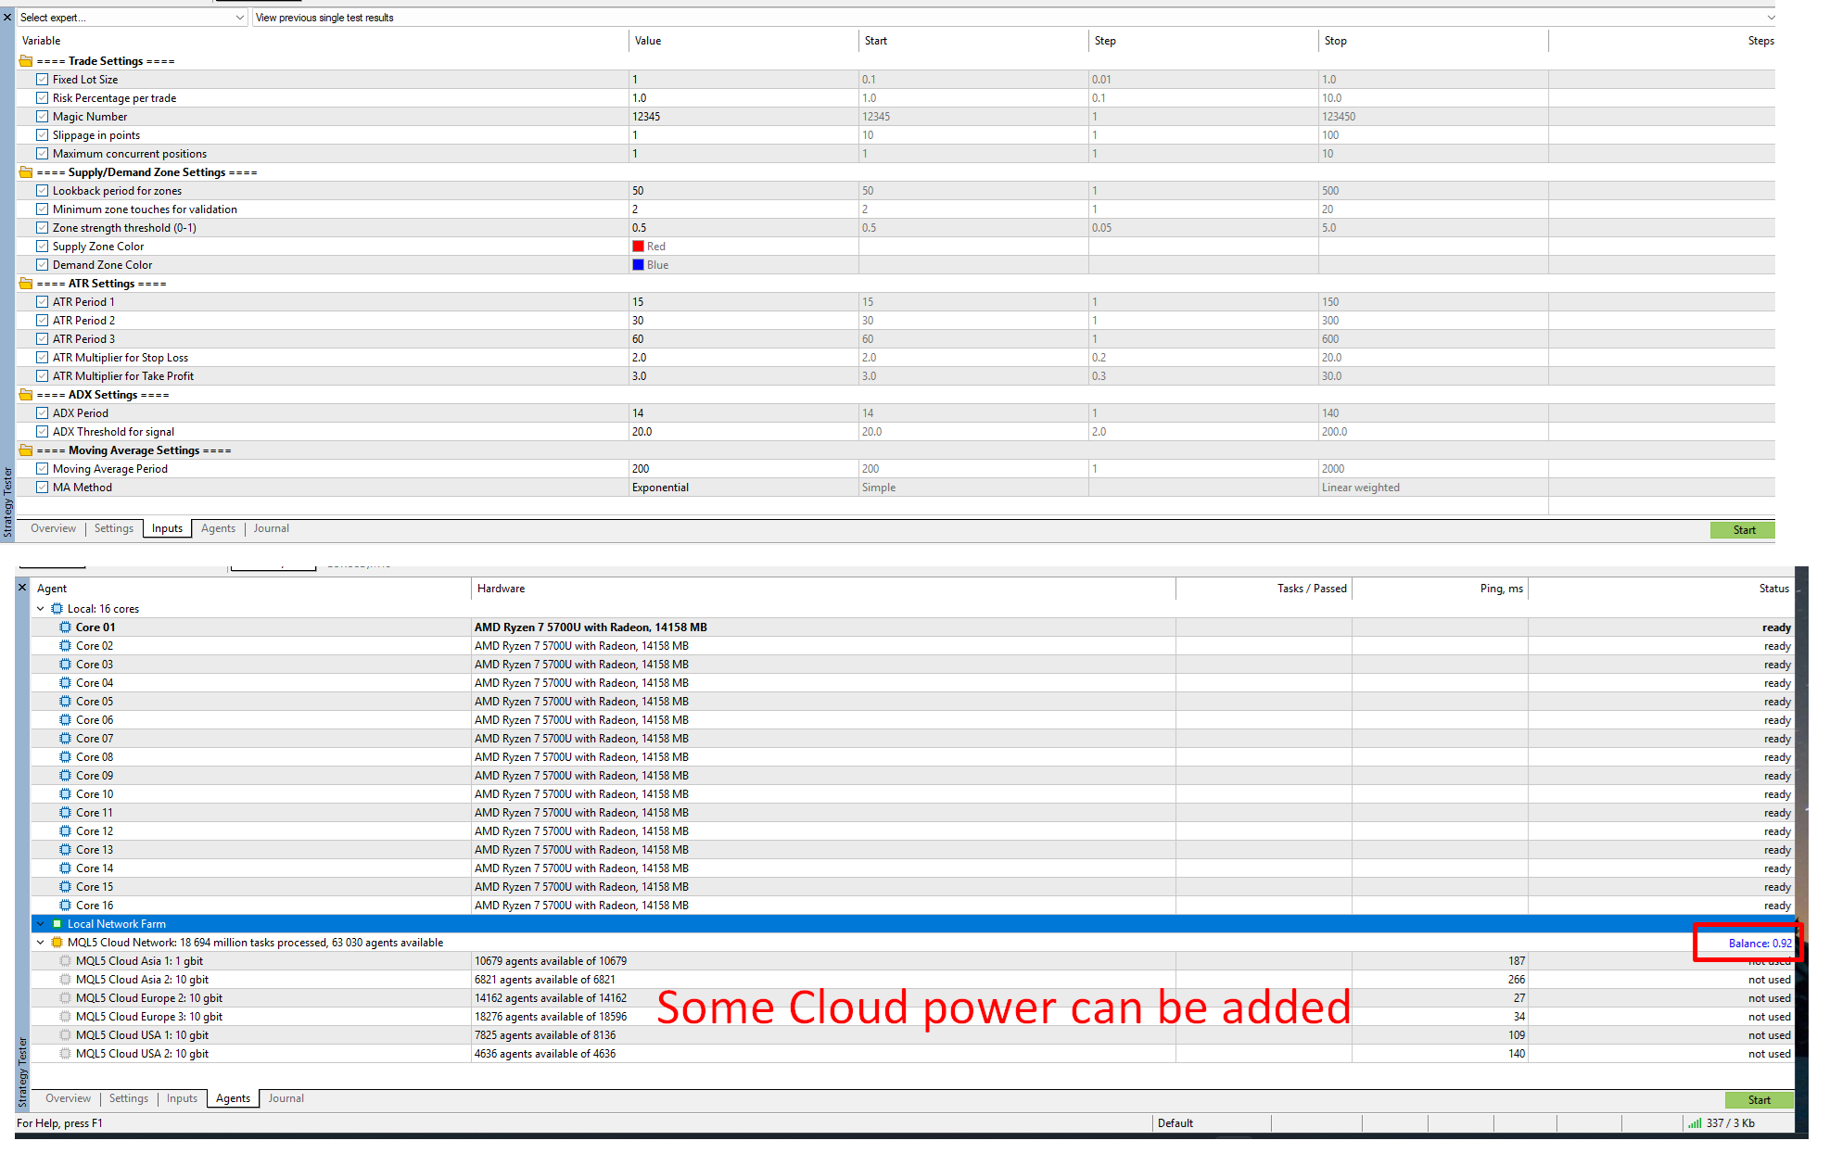
Task: Click the MQL5 Cloud Network gear icon
Action: pos(57,943)
